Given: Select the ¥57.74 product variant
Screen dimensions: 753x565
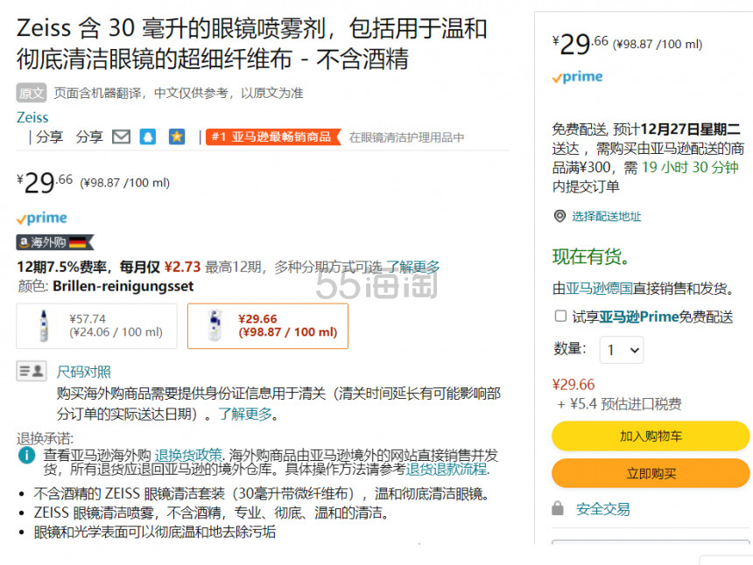Looking at the screenshot, I should (96, 325).
